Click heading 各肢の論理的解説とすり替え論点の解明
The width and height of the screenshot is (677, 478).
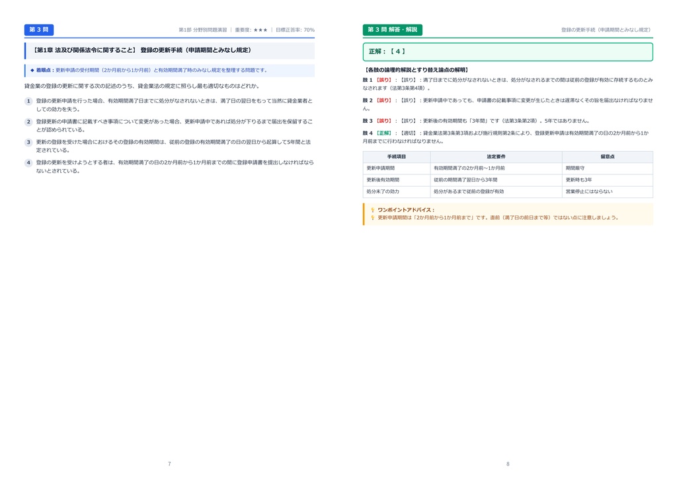pos(417,70)
